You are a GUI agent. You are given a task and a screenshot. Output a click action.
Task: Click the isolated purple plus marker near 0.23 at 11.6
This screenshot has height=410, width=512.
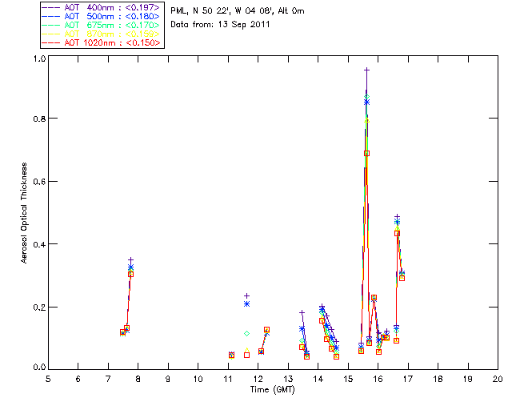tap(247, 296)
